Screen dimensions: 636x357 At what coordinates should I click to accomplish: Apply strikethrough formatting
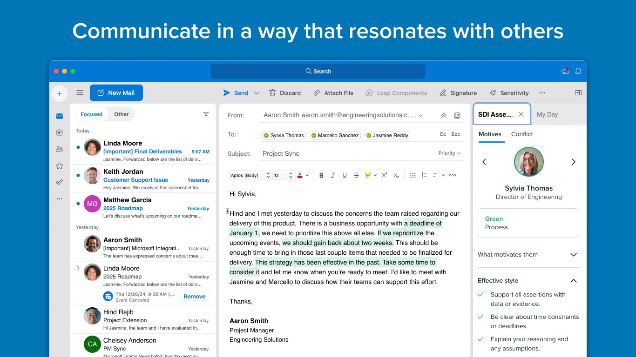[356, 175]
